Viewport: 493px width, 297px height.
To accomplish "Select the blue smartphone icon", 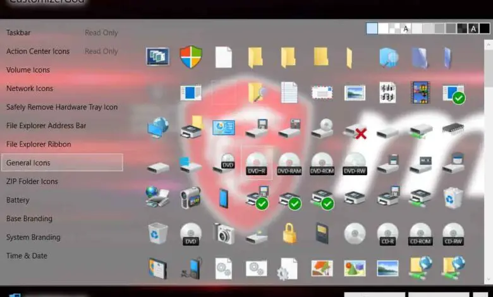I will click(224, 198).
